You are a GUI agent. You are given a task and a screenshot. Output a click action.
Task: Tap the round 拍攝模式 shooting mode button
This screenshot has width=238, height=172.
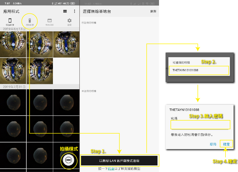tap(69, 160)
